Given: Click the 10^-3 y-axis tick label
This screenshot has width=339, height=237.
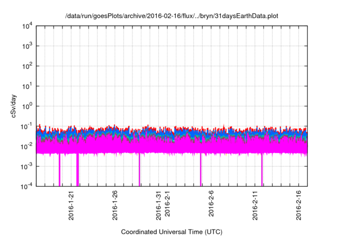Looking at the screenshot, I should tap(27, 167).
